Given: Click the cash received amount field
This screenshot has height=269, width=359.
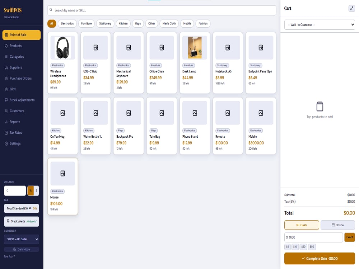Looking at the screenshot, I should (313, 237).
